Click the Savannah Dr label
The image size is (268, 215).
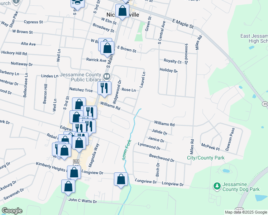[x=14, y=194]
